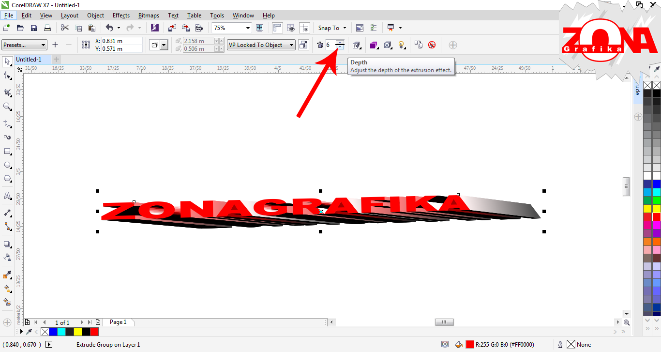Image resolution: width=661 pixels, height=352 pixels.
Task: Select the Rectangle tool
Action: [7, 151]
